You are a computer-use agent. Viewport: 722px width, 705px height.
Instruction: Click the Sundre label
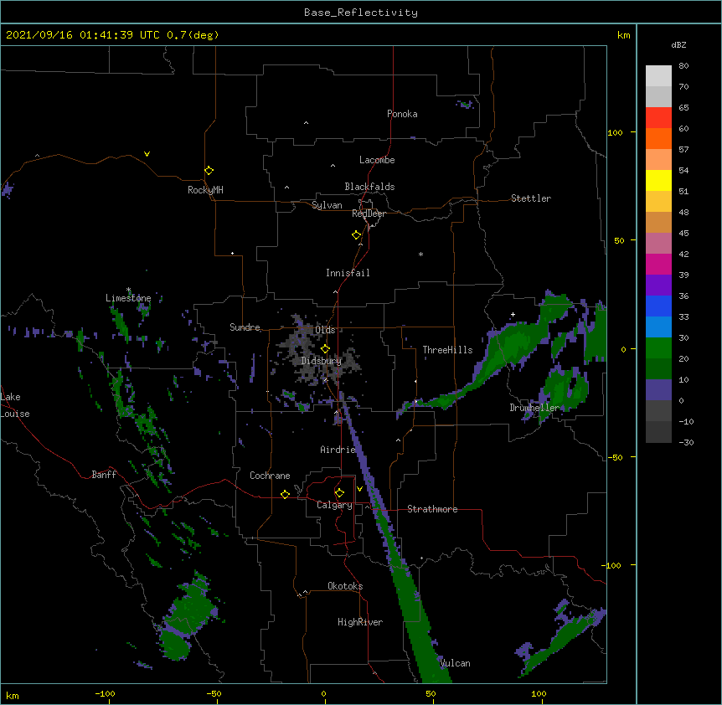[245, 327]
